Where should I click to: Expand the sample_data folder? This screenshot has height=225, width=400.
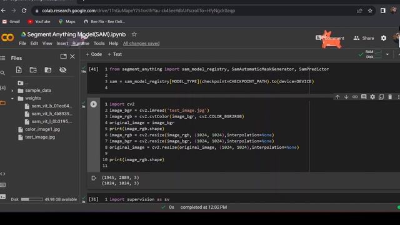click(12, 91)
